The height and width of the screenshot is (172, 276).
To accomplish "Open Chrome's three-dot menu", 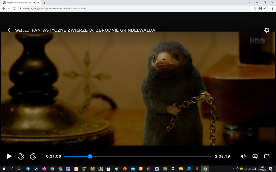I will coord(272,8).
